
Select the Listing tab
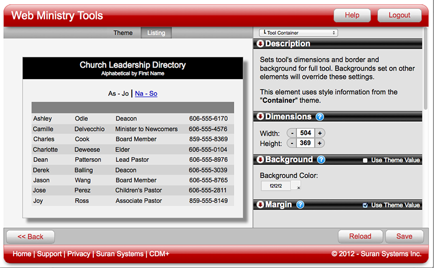(x=156, y=33)
